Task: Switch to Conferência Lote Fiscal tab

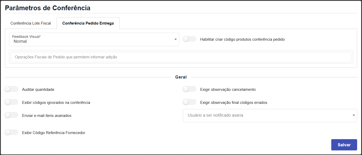Action: coord(31,23)
